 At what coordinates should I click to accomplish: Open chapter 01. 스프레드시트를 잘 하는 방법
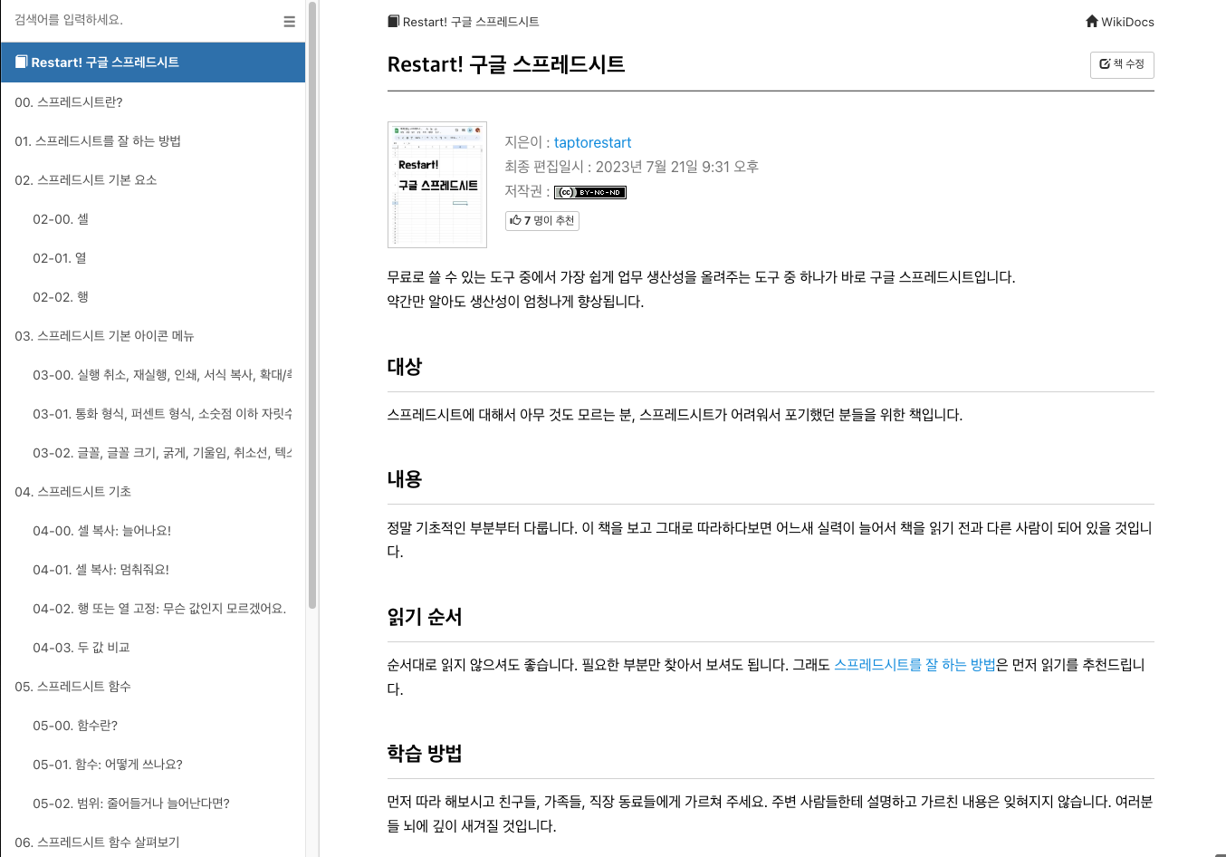pos(153,140)
